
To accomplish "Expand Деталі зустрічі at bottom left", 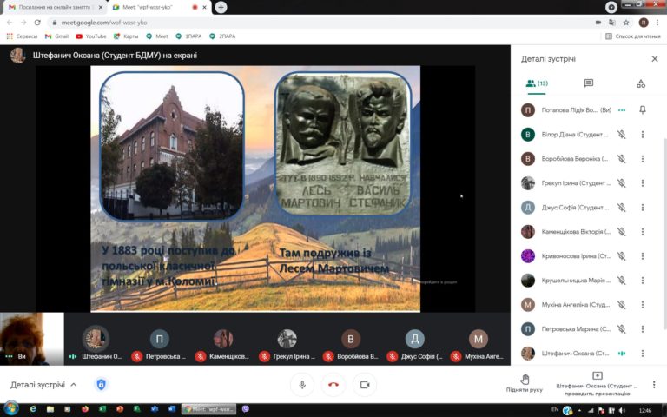I will pos(43,385).
